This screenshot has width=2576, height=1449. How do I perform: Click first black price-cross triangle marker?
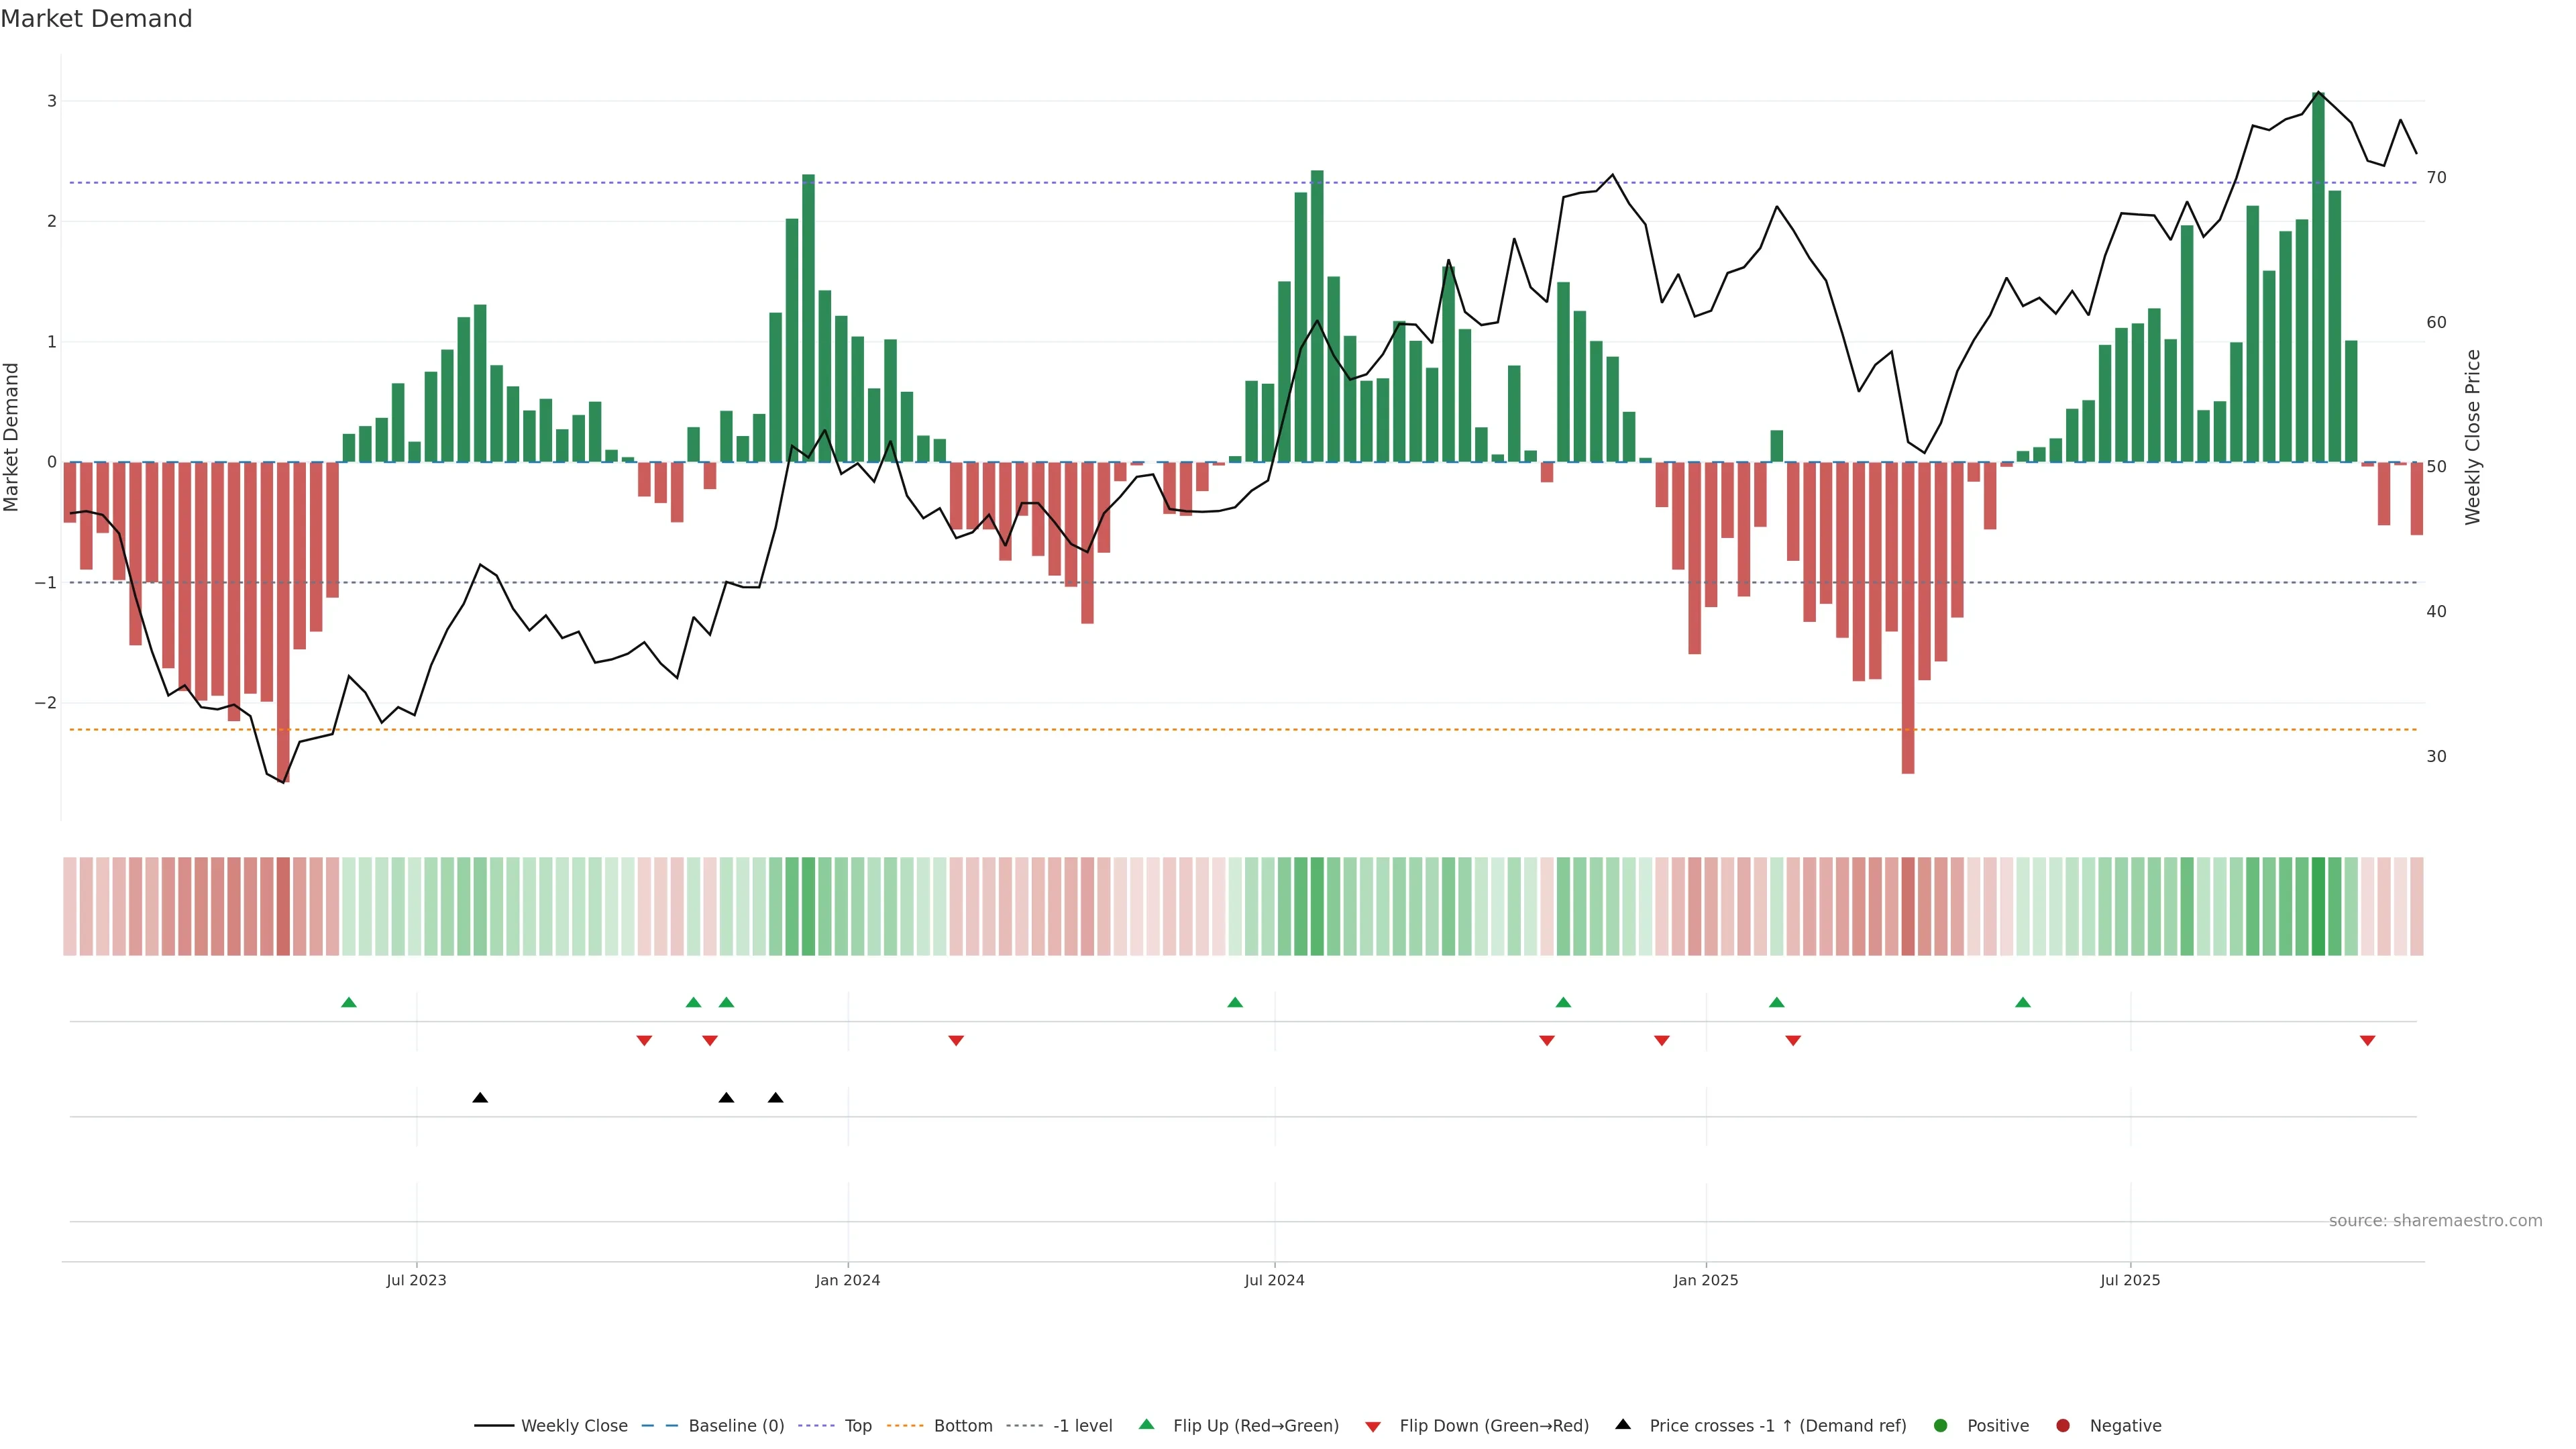480,1098
